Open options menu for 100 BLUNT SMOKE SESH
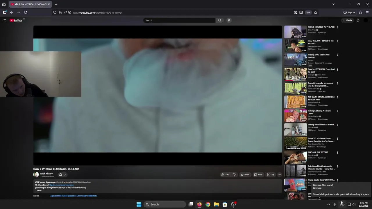This screenshot has width=372, height=209. (337, 97)
